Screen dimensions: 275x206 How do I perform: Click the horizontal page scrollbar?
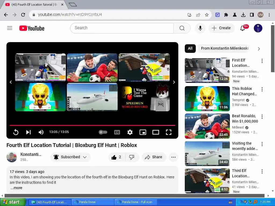pos(134,196)
